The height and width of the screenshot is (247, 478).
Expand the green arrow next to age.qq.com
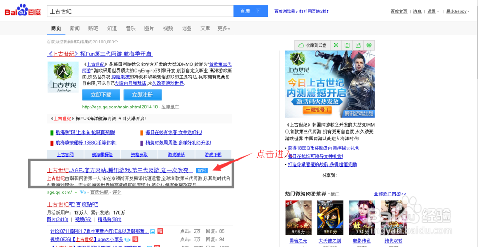coord(76,193)
